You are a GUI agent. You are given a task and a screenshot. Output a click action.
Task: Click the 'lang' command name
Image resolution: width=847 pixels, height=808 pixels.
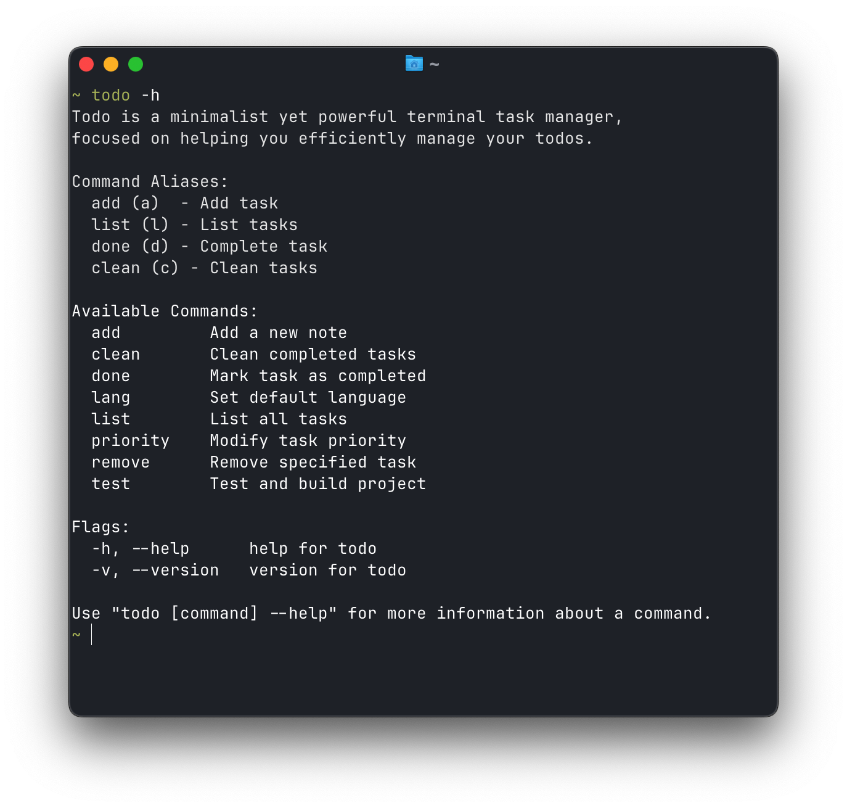coord(111,397)
